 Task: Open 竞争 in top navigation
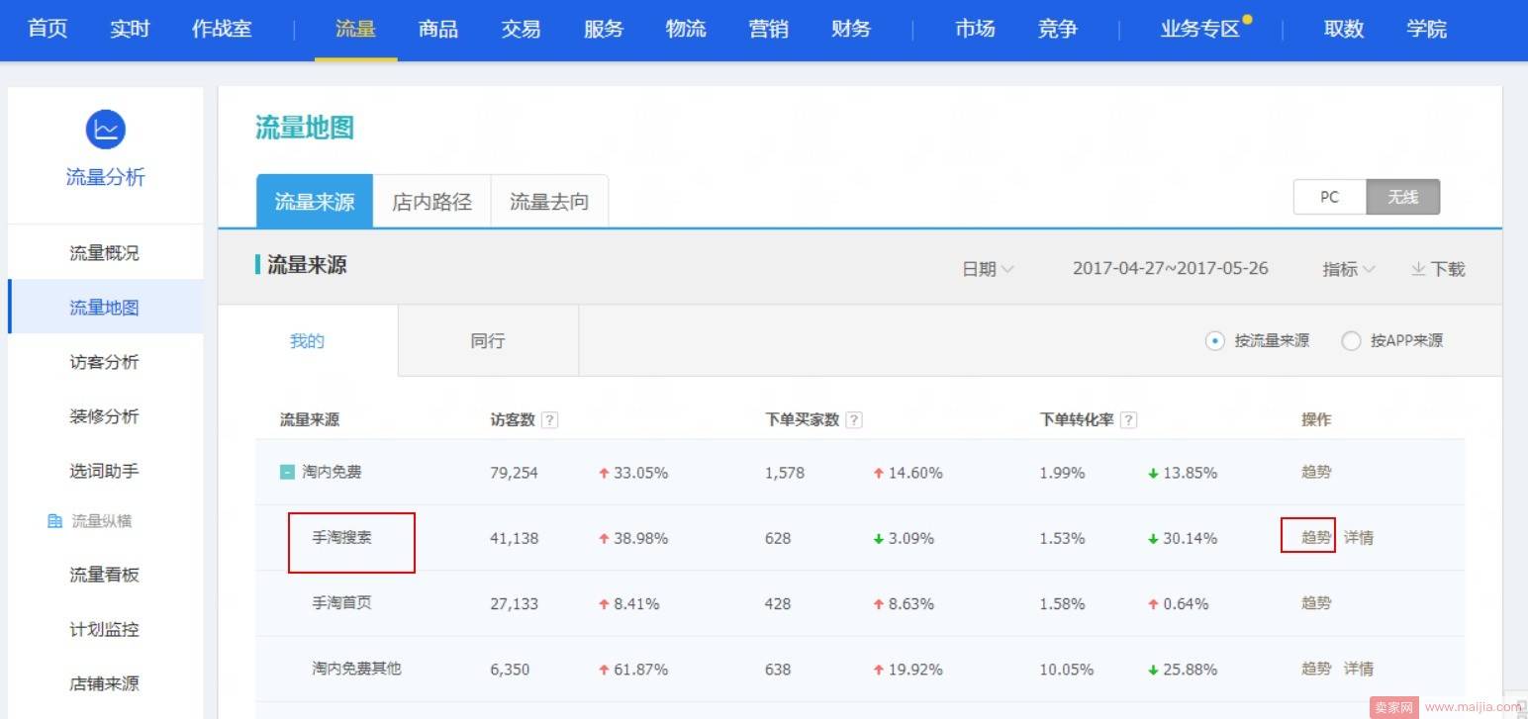[x=1057, y=29]
